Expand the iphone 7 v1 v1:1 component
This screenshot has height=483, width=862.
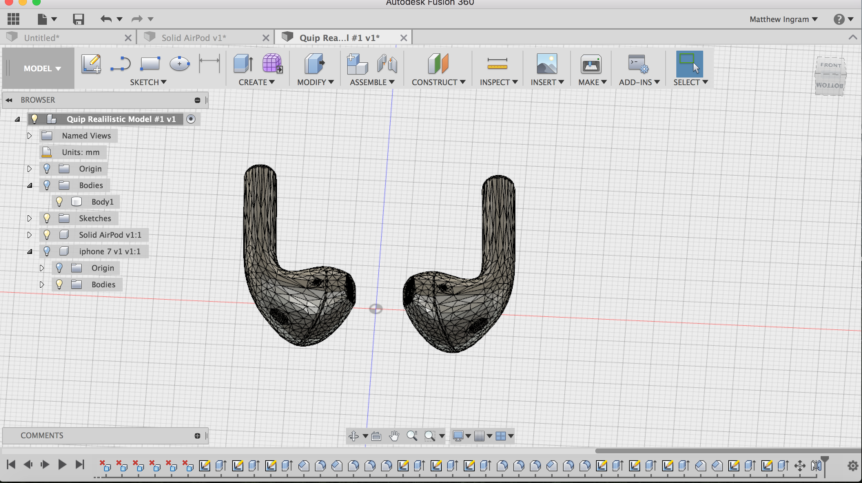click(29, 251)
